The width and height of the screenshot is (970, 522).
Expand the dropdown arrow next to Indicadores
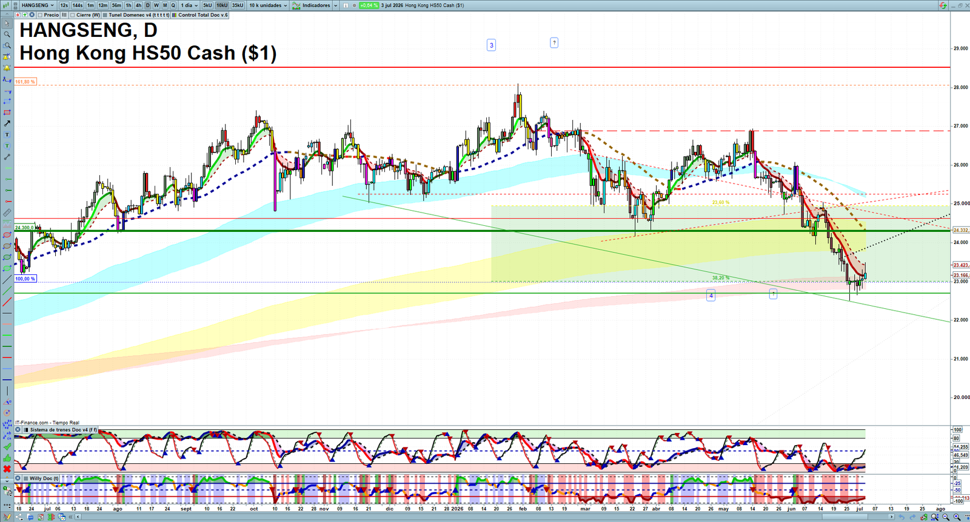pyautogui.click(x=335, y=5)
